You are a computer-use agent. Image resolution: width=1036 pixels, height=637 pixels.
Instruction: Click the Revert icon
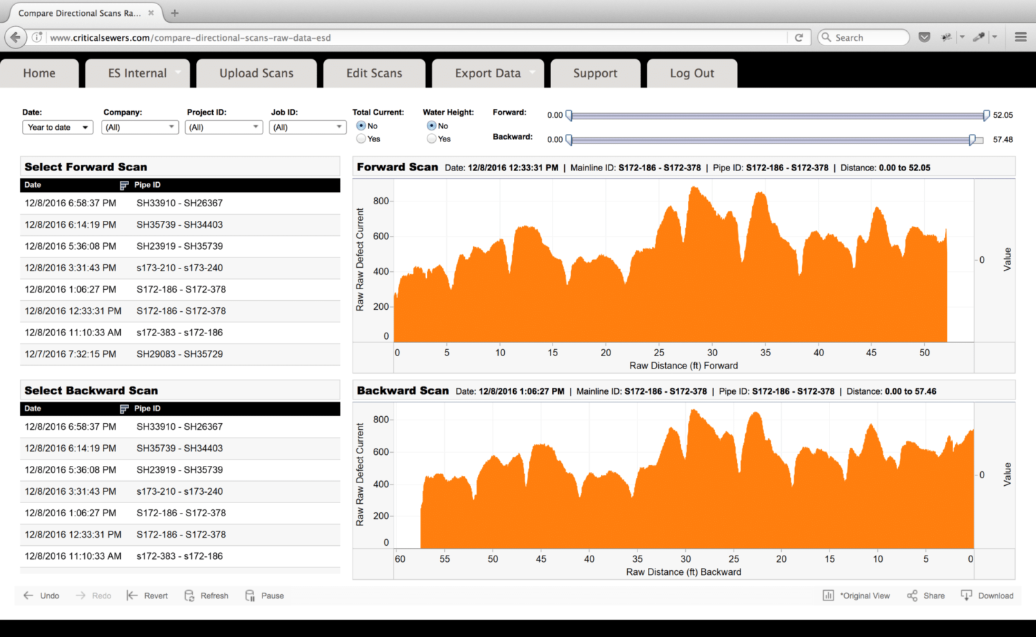point(132,596)
